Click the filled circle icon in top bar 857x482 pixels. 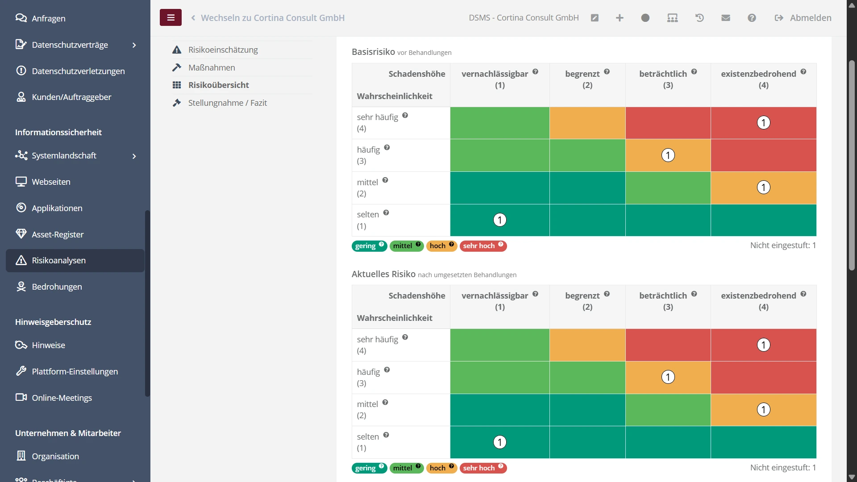[x=645, y=18]
